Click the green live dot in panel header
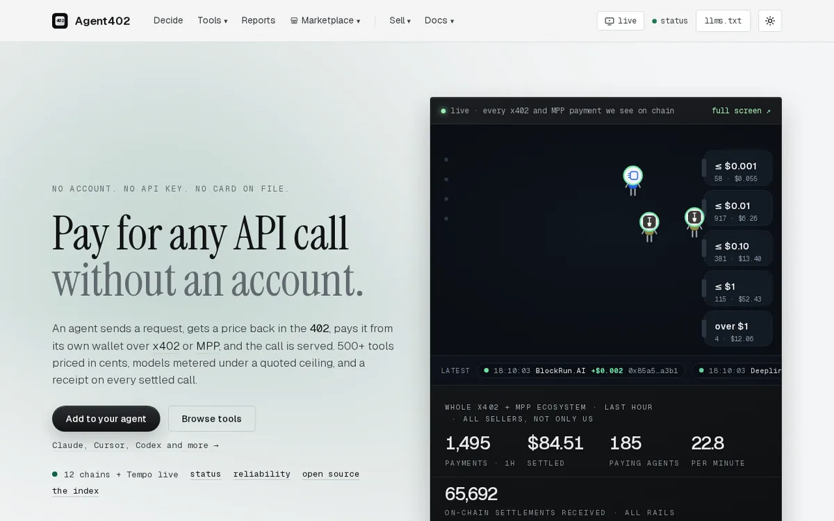 point(443,110)
